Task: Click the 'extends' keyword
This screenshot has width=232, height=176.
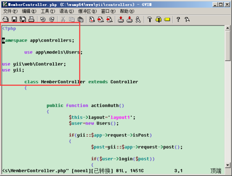Action: (x=98, y=82)
